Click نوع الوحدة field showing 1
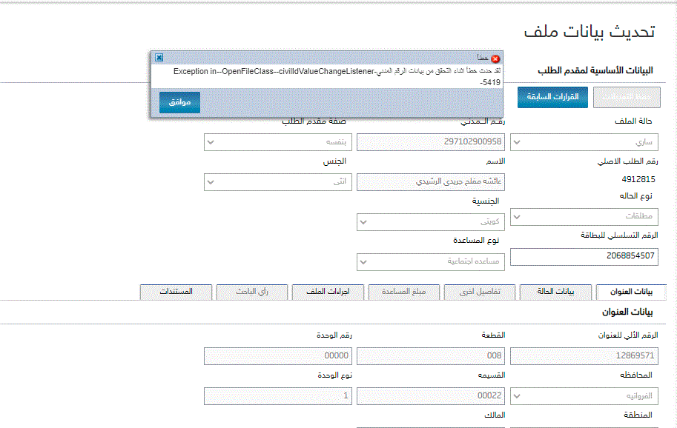 coord(278,396)
